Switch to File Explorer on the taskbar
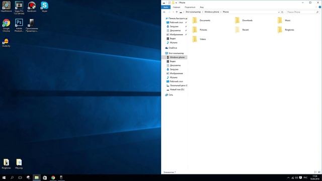 point(37,177)
